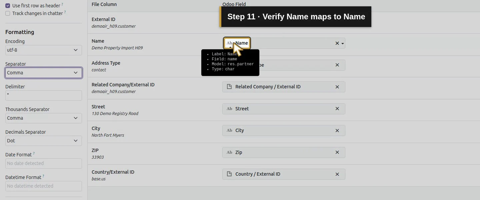
Task: Open the Decimals Separator Dot dropdown
Action: [44, 141]
